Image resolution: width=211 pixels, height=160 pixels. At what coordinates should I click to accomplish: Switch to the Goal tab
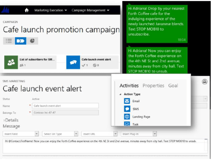tap(173, 86)
